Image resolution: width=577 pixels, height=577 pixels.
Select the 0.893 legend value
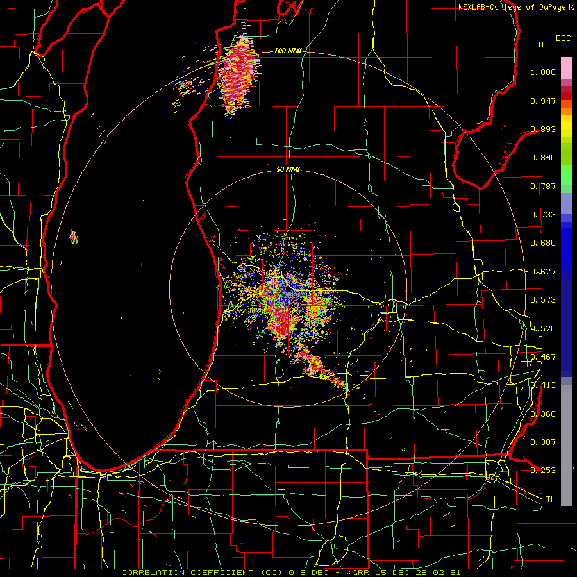click(x=543, y=129)
